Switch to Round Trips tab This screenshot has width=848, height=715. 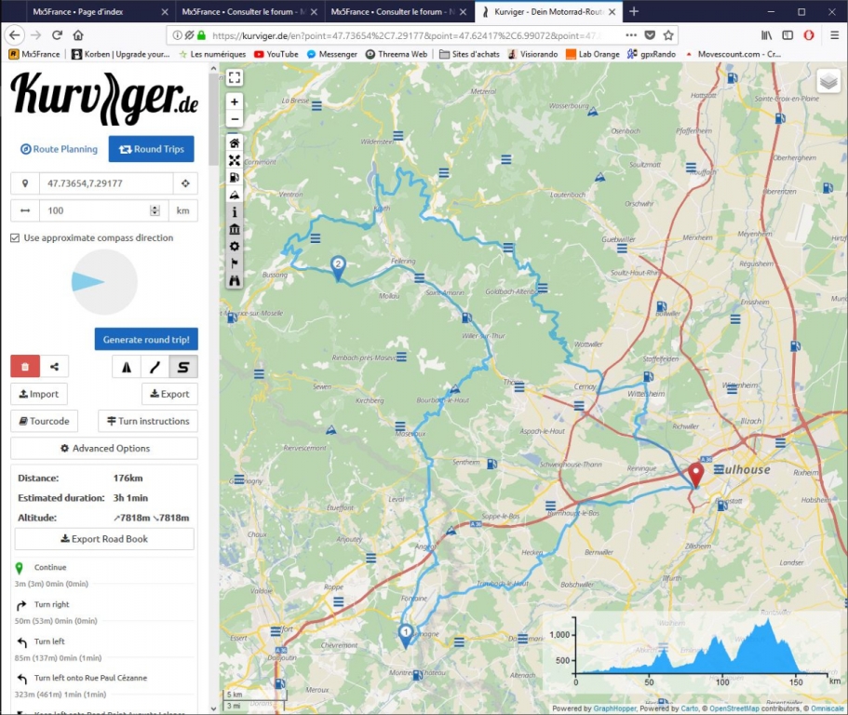point(152,149)
